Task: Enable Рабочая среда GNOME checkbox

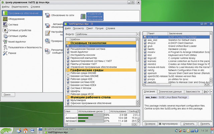Action: click(x=68, y=73)
